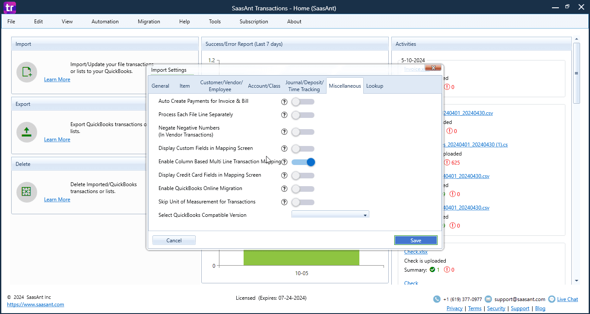Screen dimensions: 590x314
Task: Cancel the Import Settings dialog
Action: [x=174, y=240]
